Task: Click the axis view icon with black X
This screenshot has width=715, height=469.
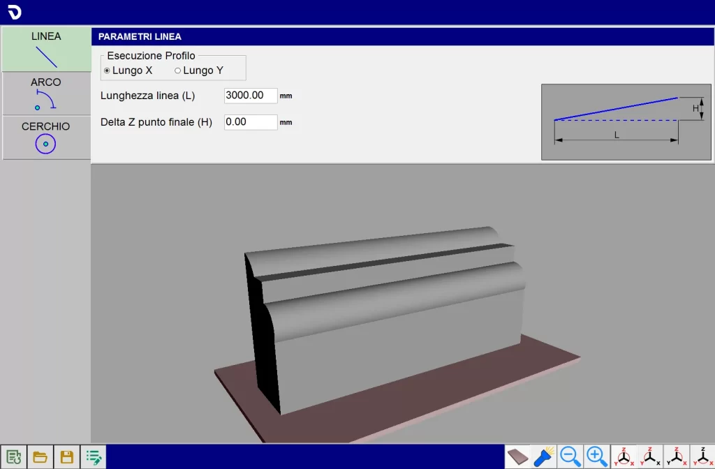Action: (x=650, y=456)
